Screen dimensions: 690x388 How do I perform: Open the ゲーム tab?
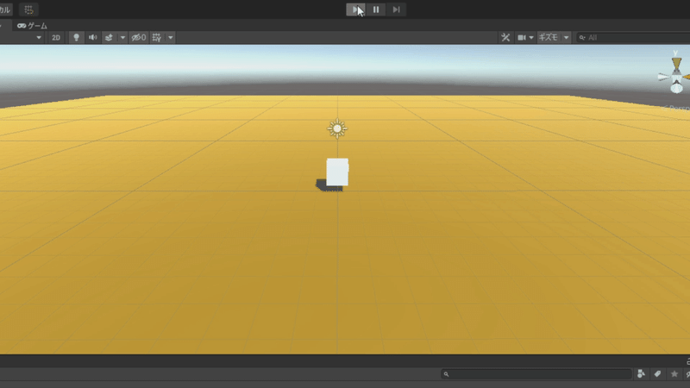tap(32, 26)
